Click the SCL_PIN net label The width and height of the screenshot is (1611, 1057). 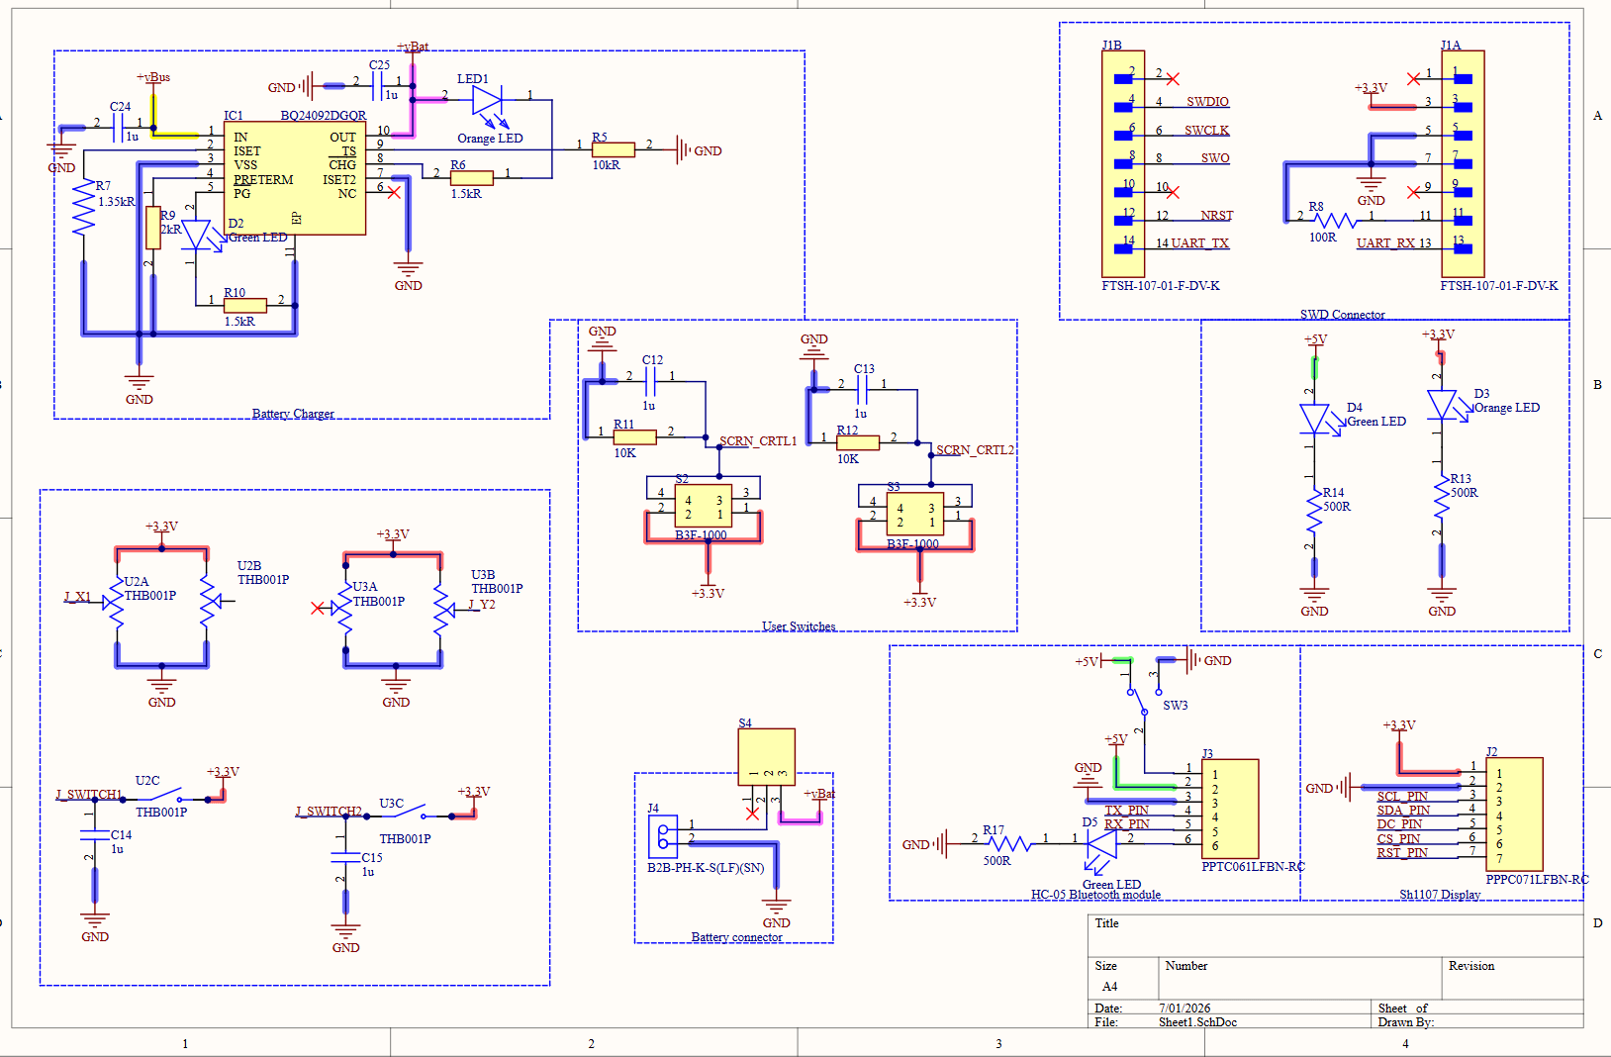tap(1402, 797)
